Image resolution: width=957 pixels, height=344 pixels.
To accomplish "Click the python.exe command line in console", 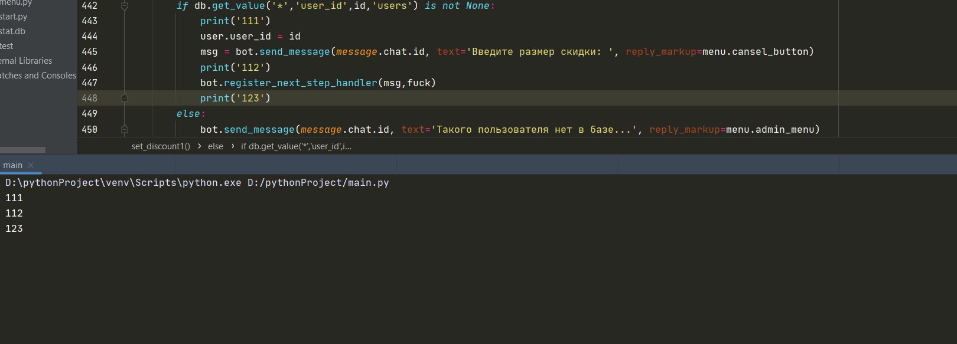I will click(x=197, y=183).
